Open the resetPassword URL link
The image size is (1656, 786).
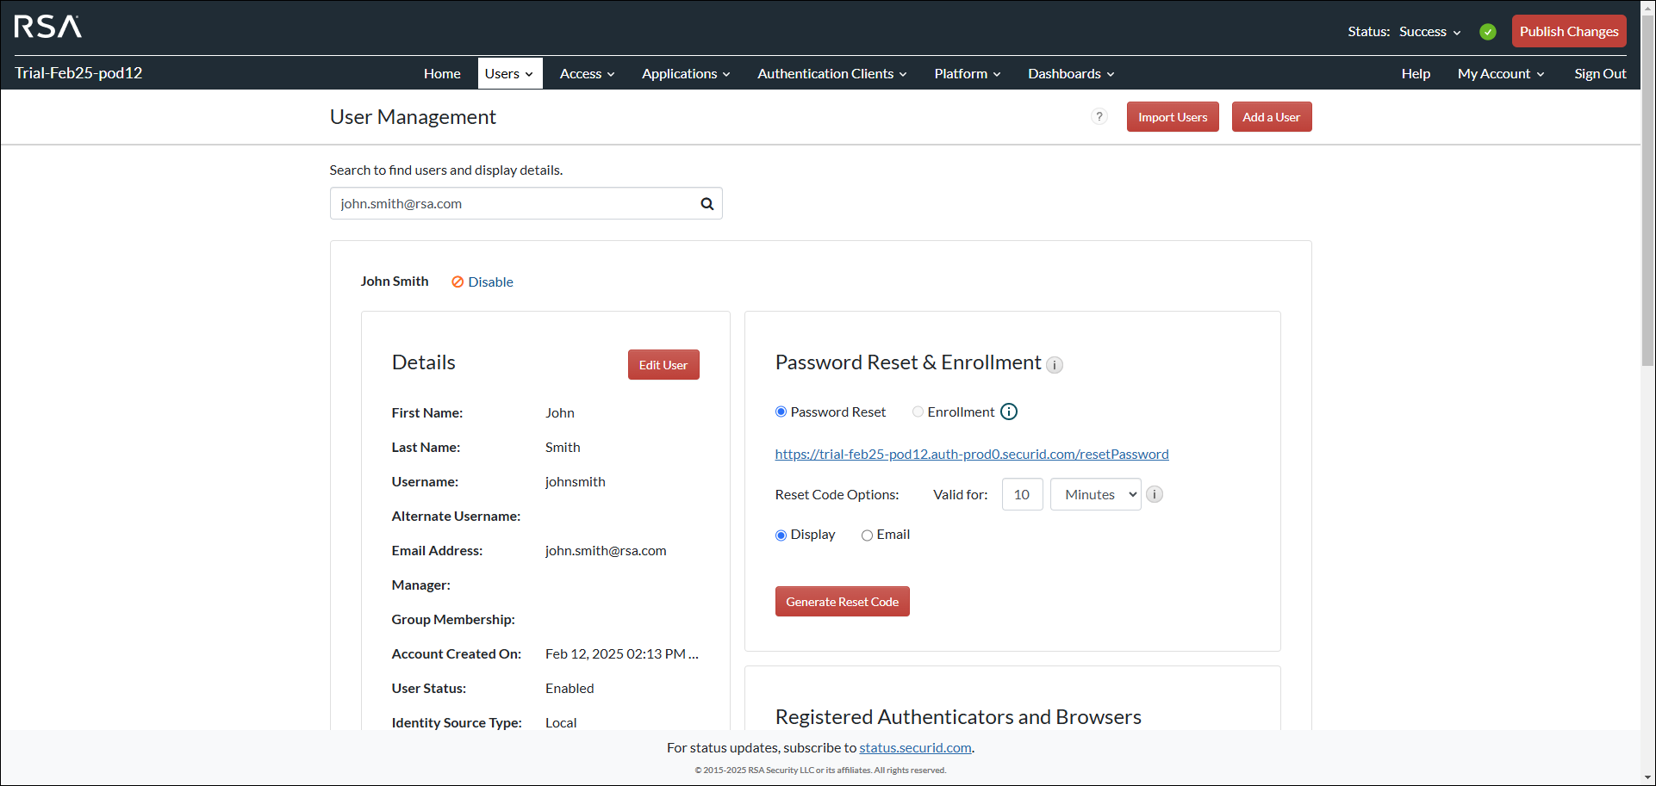pyautogui.click(x=972, y=454)
